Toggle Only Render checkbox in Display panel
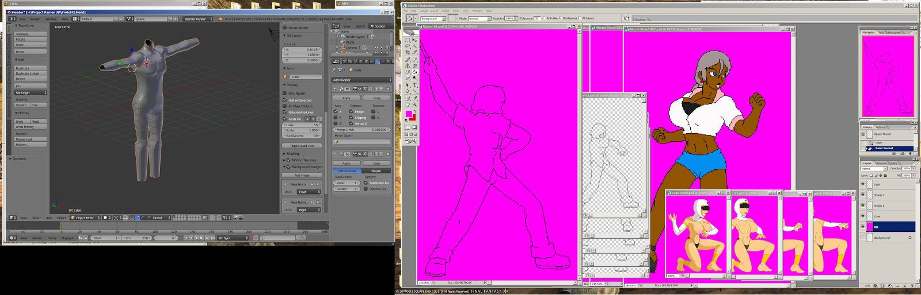Viewport: 921px width, 295px height. tap(284, 93)
